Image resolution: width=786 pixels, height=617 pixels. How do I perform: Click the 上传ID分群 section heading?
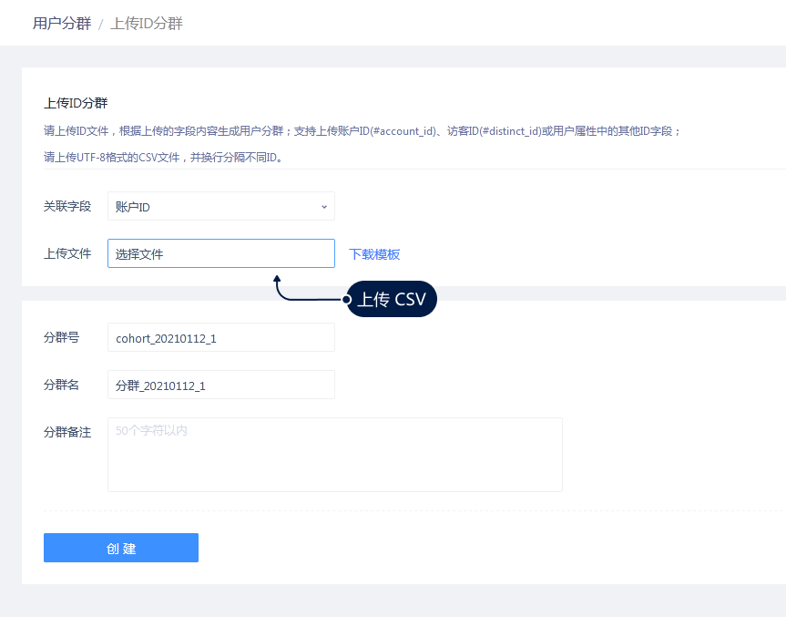76,104
